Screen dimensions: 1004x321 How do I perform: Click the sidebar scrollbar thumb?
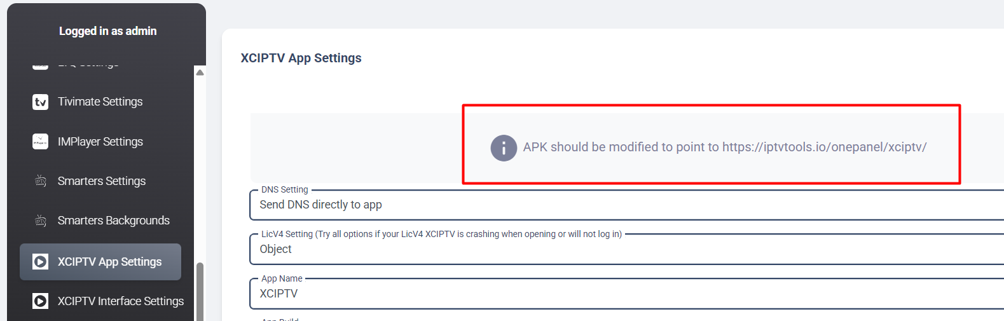(x=200, y=292)
